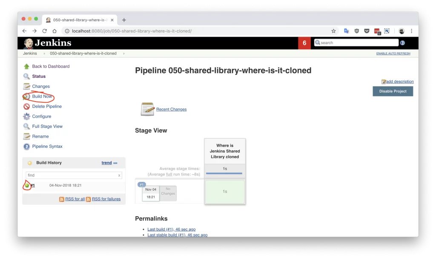The width and height of the screenshot is (436, 260).
Task: Click the red notification badge showing 6
Action: click(304, 43)
